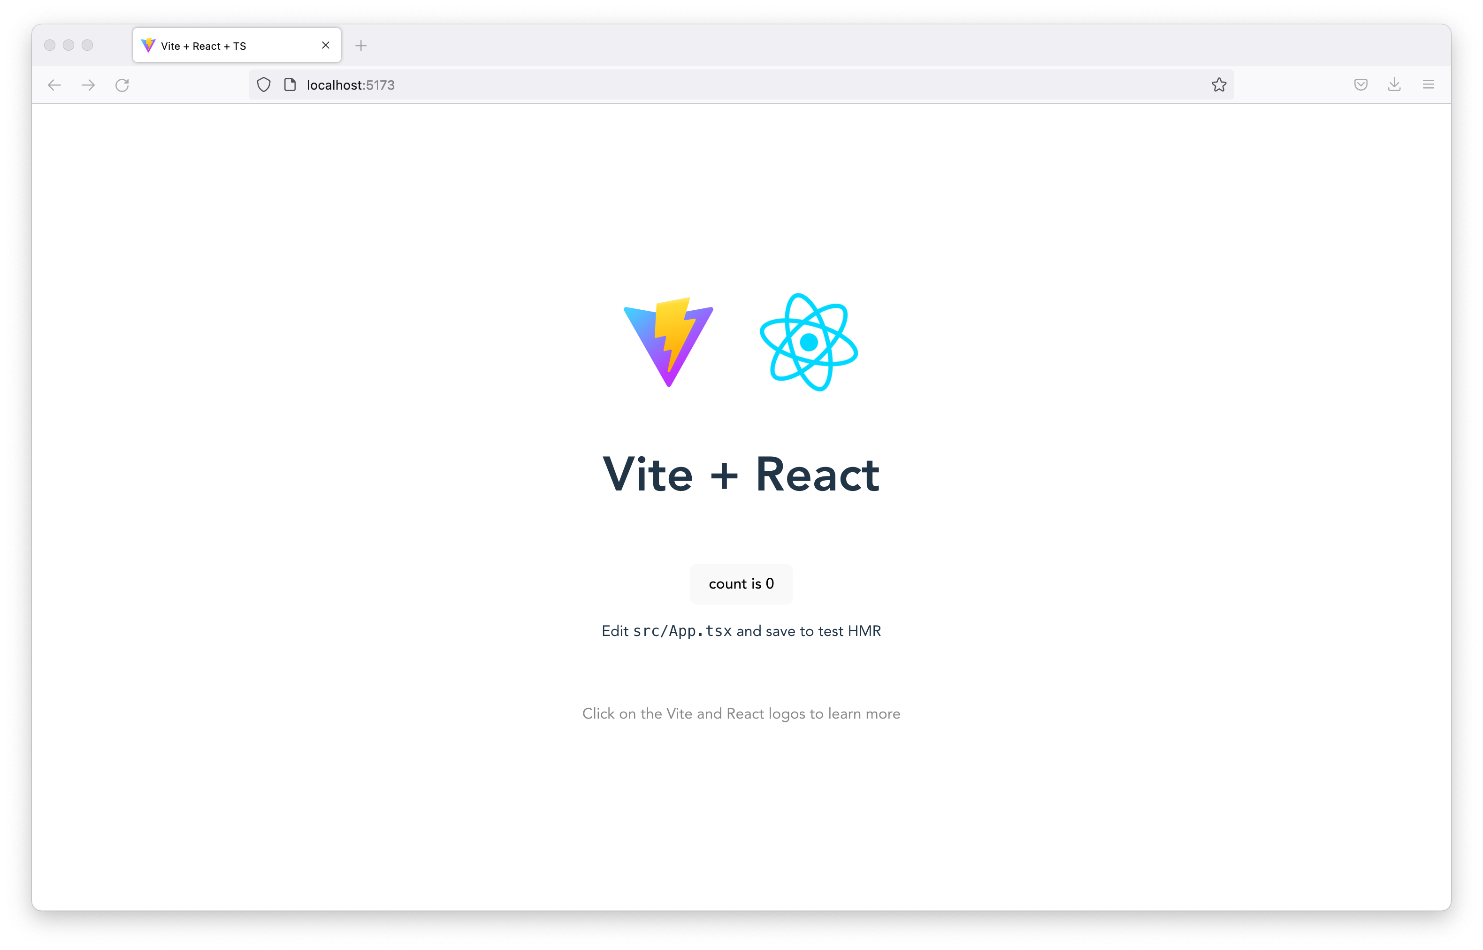Show the downloads panel
This screenshot has height=950, width=1483.
[1394, 85]
